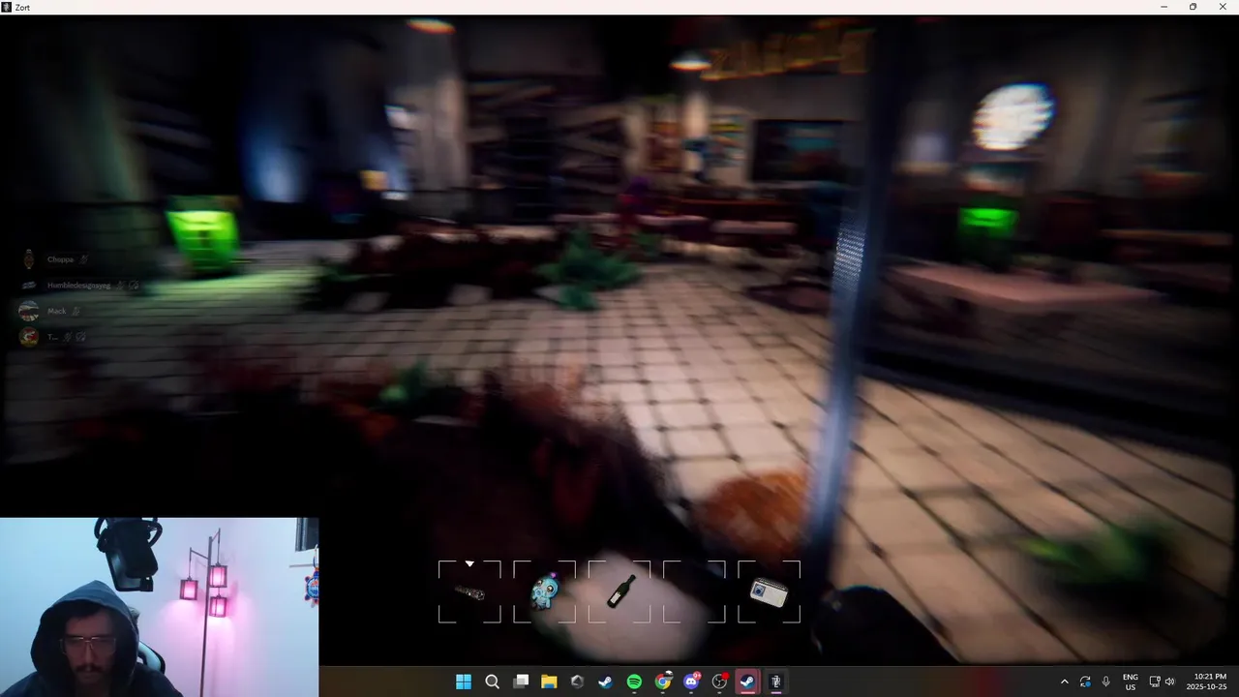
Task: Switch to the Zort game taskbar icon
Action: tap(776, 682)
